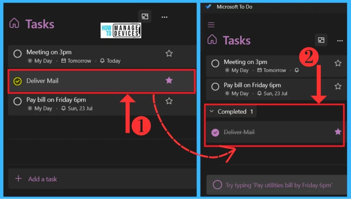Unstar 'Deliver Mail' in left window
Image resolution: width=351 pixels, height=199 pixels.
pos(169,80)
